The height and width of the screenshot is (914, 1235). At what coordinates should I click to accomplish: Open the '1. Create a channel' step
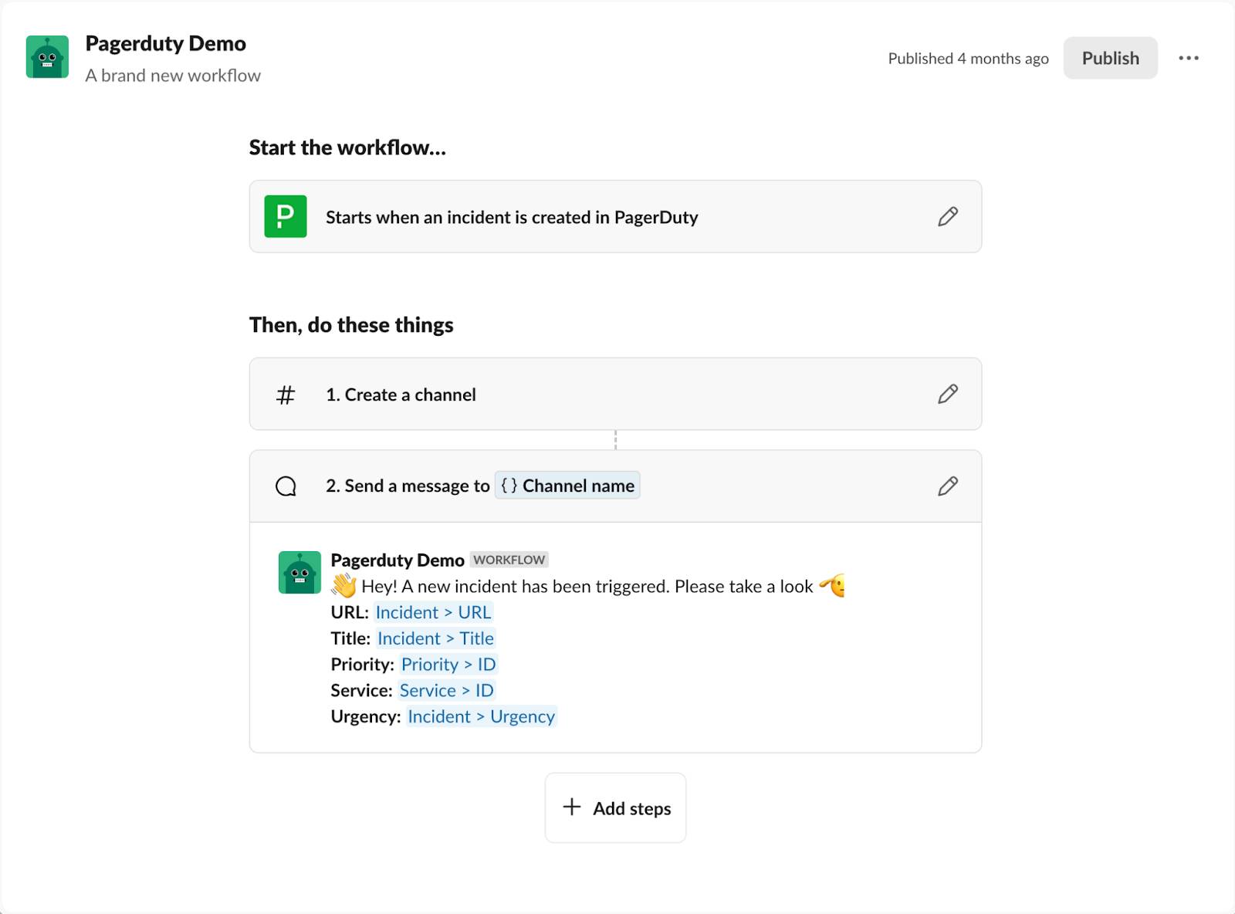coord(615,394)
